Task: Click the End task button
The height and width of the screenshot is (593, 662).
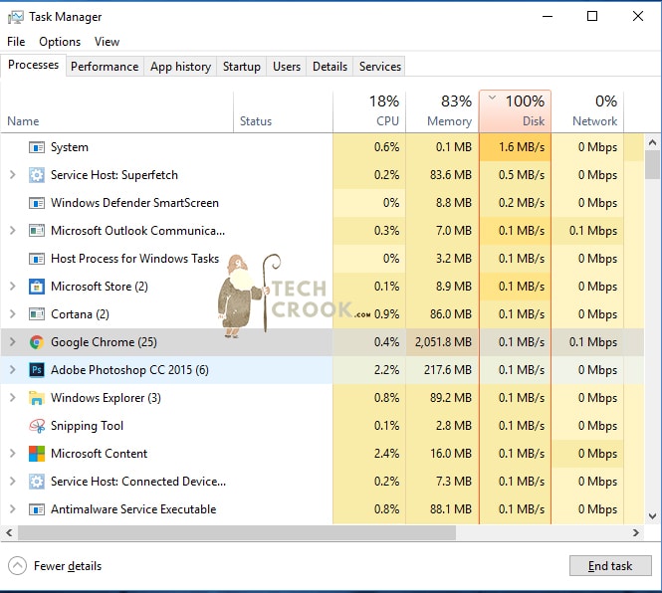Action: tap(610, 565)
